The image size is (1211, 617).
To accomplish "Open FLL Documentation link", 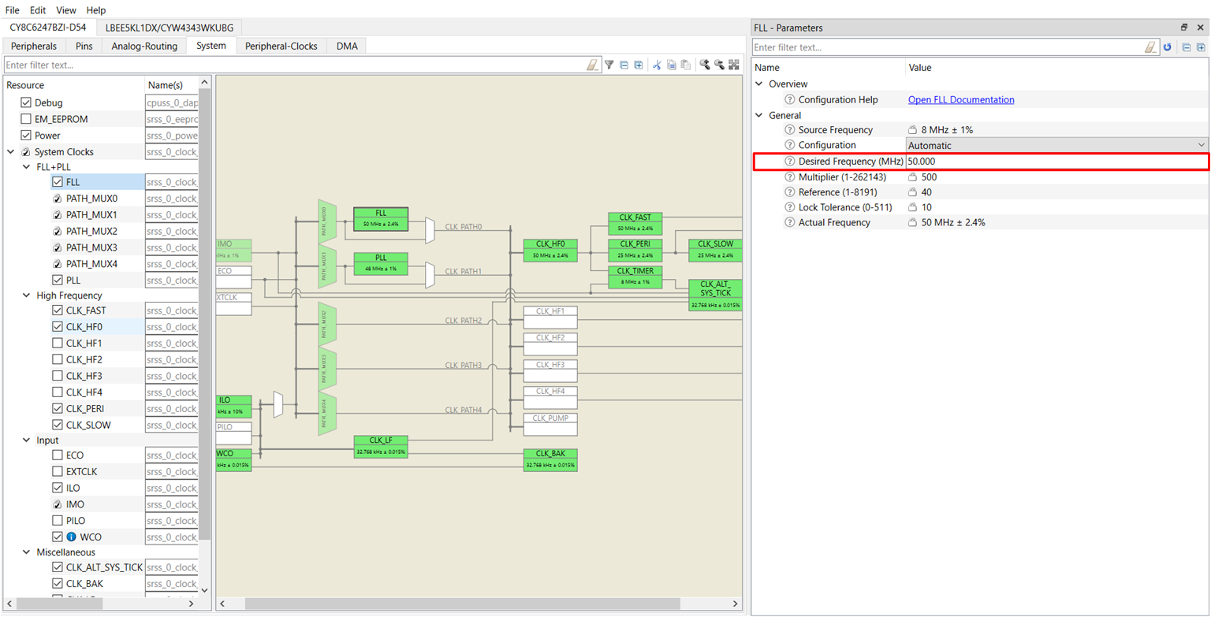I will click(x=961, y=99).
